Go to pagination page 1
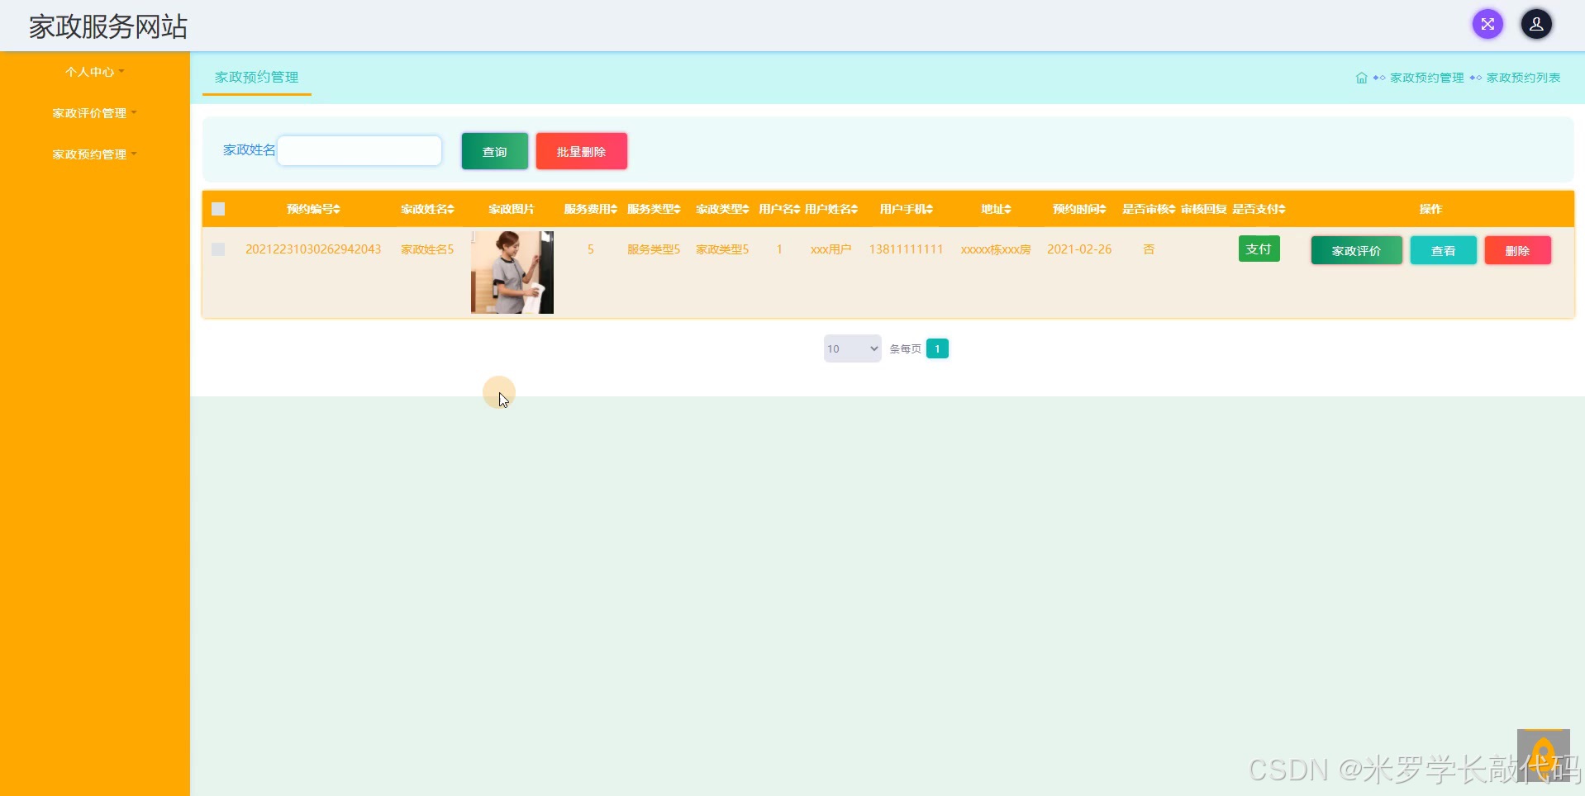The image size is (1585, 796). coord(937,348)
